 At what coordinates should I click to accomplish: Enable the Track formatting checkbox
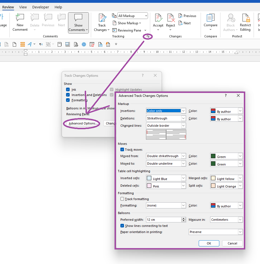(x=122, y=199)
